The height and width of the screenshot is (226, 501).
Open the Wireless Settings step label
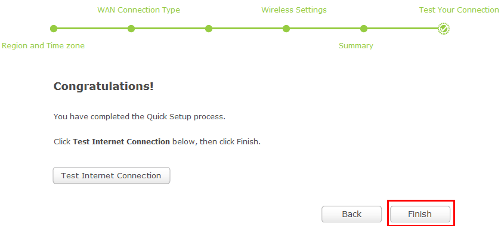pos(294,10)
